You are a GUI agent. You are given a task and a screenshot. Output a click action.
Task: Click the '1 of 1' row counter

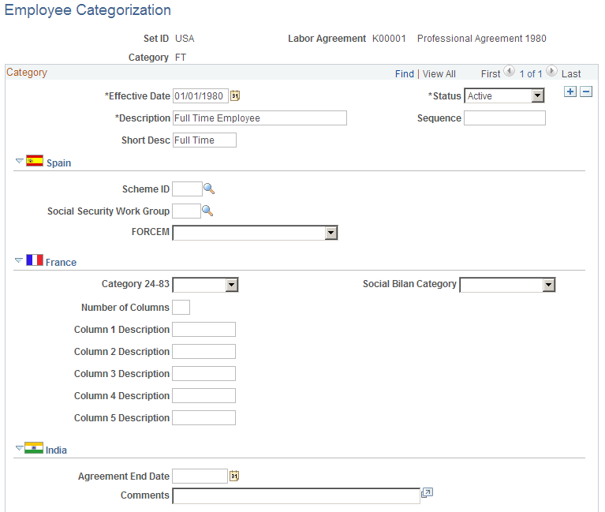pyautogui.click(x=531, y=73)
